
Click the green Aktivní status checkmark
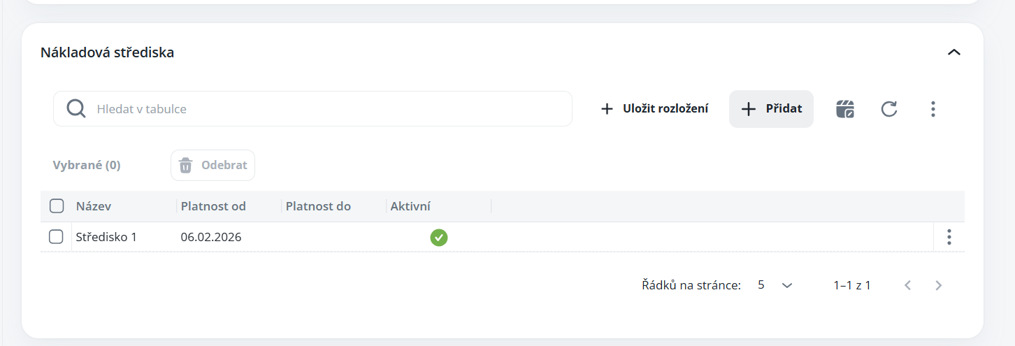[x=439, y=238]
